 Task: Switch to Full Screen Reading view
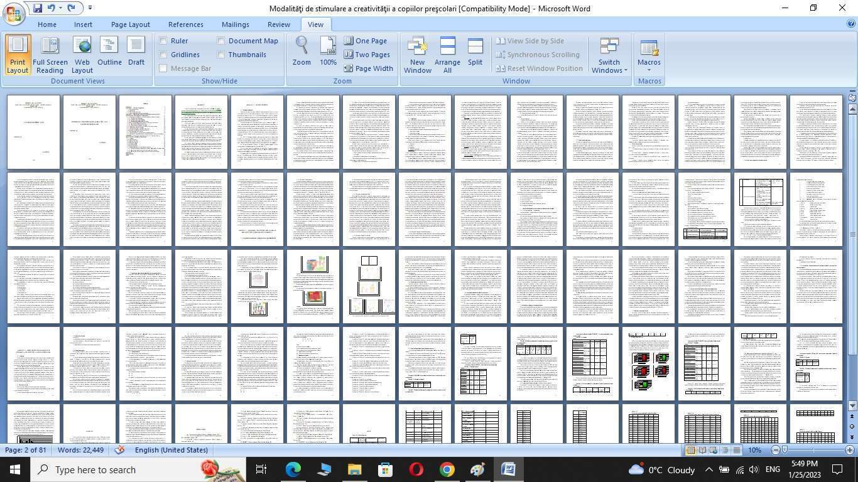(x=50, y=55)
